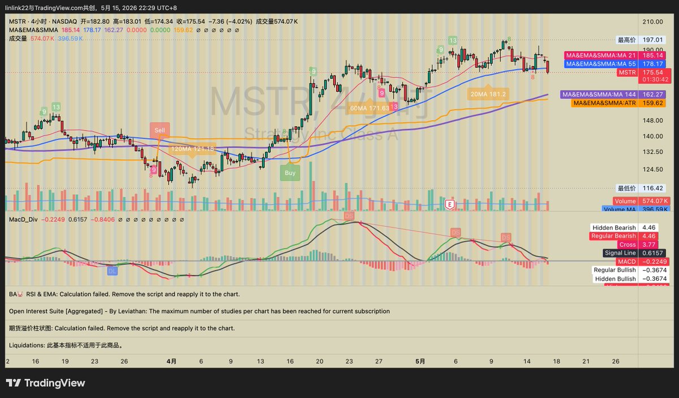Click the MA 21 price label 185.14
Screen dimensions: 679x398
point(616,55)
